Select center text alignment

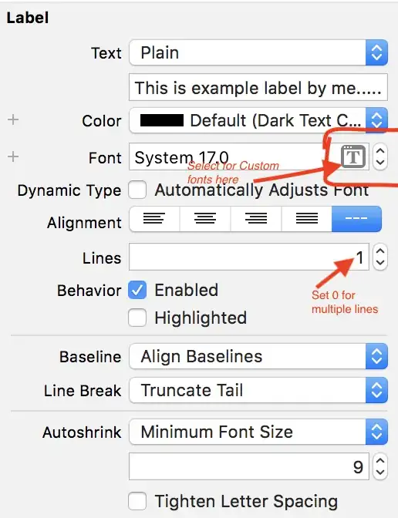[205, 219]
